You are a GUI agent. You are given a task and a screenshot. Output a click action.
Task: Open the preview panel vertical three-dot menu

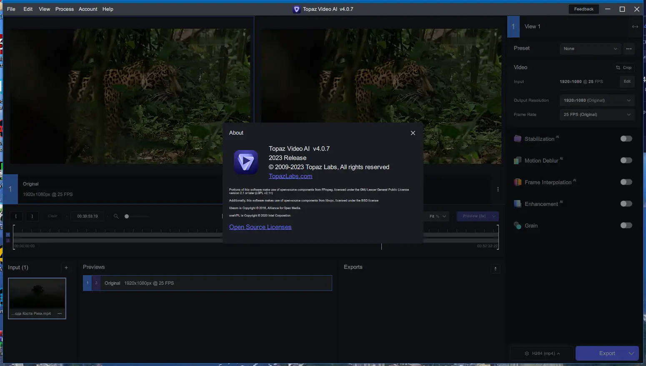tap(498, 189)
